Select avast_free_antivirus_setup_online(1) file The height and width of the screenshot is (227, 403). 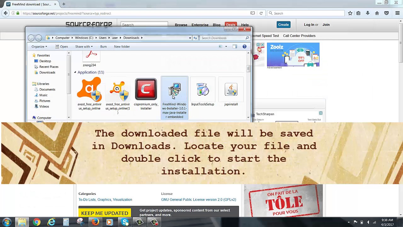(117, 96)
